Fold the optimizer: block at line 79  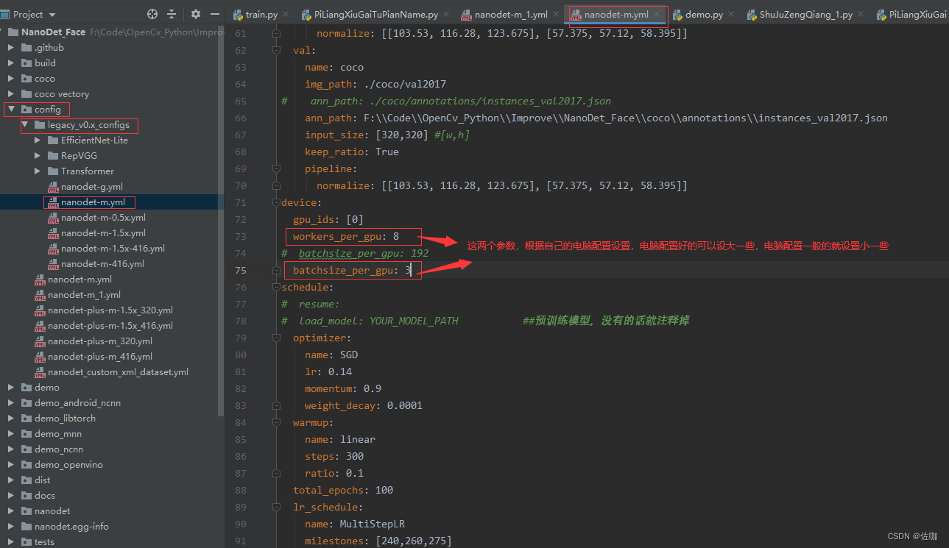[x=276, y=338]
